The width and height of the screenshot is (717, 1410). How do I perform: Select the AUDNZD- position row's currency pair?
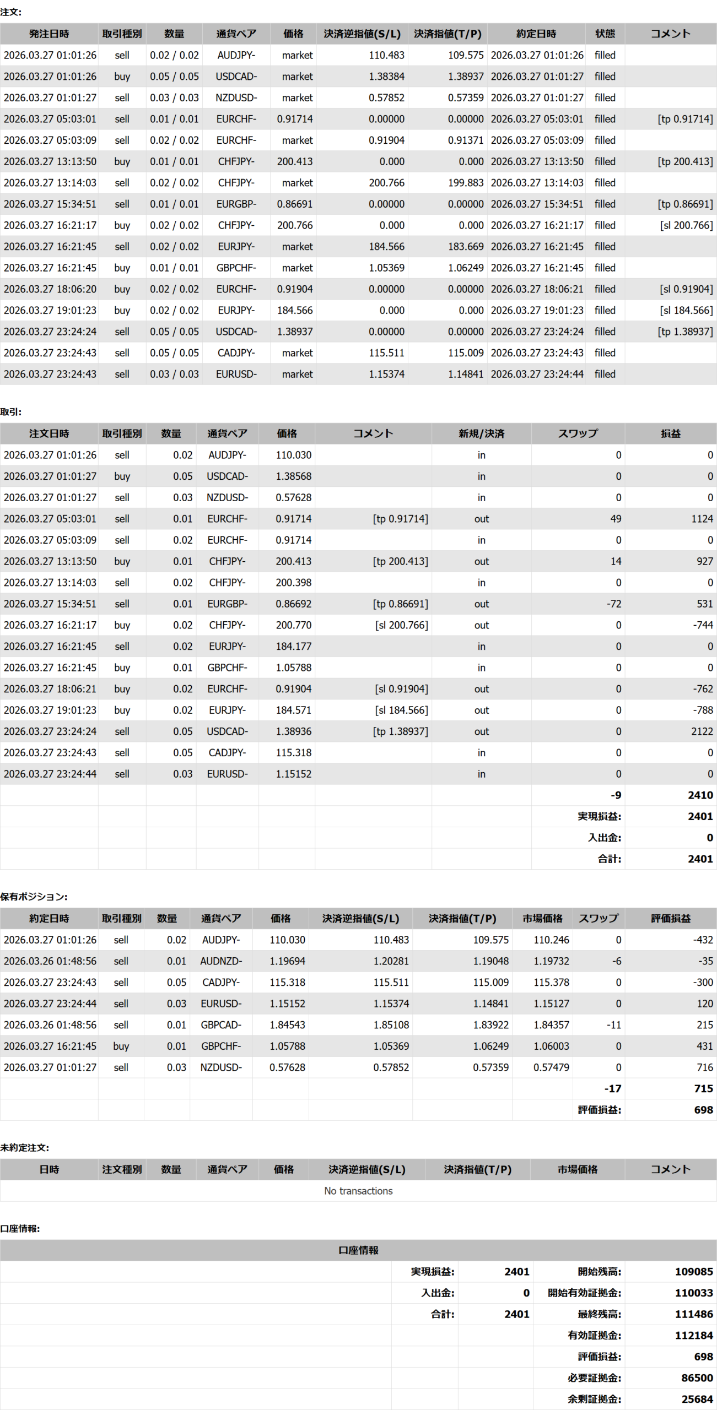220,961
